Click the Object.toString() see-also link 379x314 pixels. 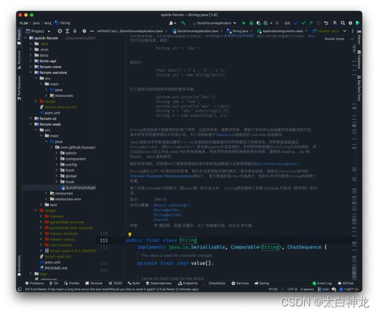[x=172, y=205]
